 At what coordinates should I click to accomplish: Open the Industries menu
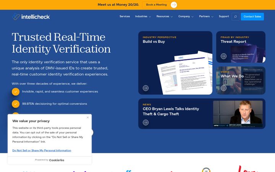pyautogui.click(x=141, y=16)
